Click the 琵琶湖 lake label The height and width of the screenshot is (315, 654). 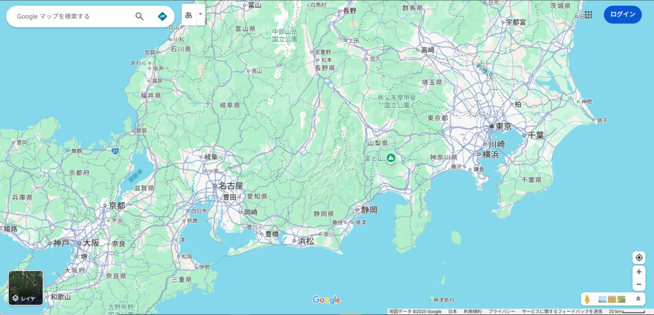click(x=135, y=176)
